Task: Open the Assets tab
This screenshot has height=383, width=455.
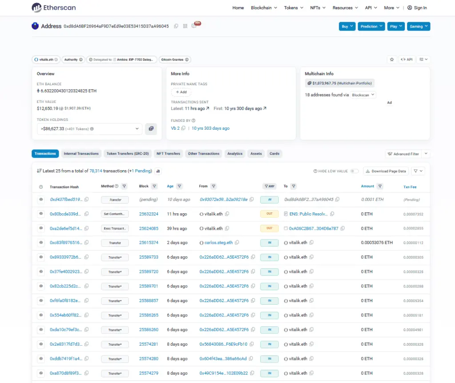Action: tap(256, 153)
